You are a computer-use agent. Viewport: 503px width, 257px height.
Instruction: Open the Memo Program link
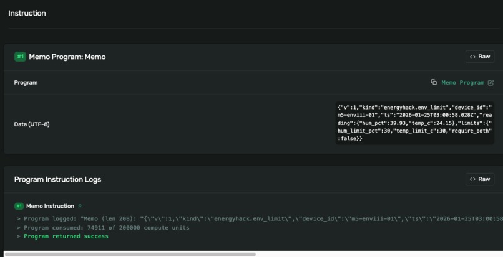[462, 83]
